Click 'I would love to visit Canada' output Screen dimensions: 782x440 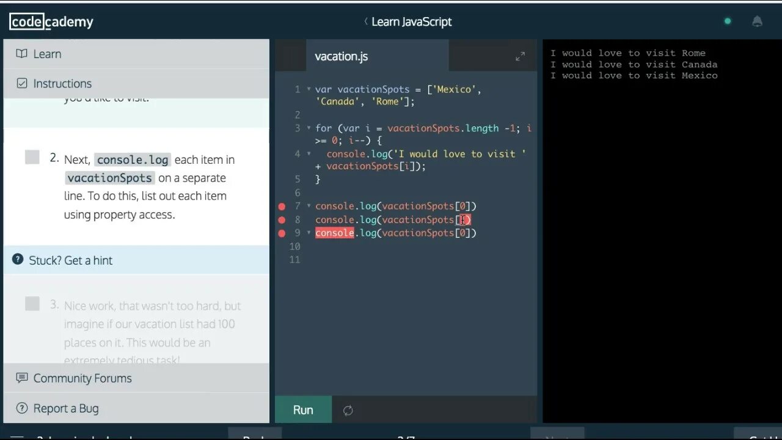tap(634, 64)
